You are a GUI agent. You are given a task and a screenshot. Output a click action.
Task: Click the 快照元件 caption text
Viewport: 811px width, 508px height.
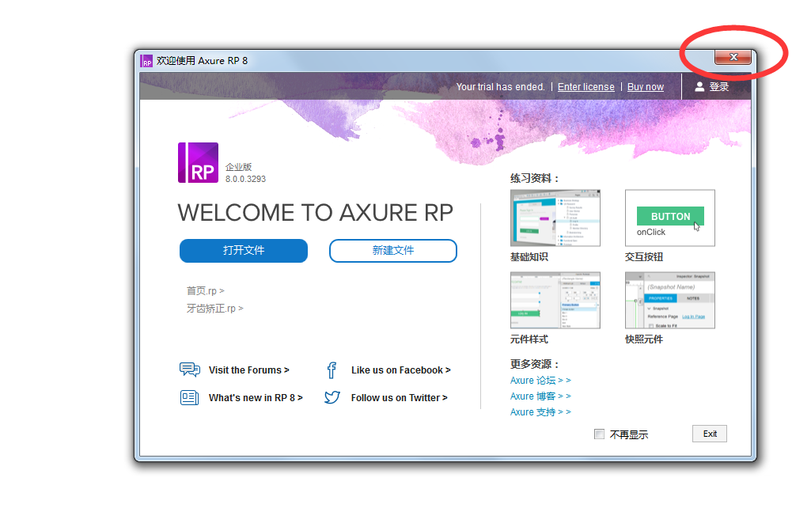(644, 339)
